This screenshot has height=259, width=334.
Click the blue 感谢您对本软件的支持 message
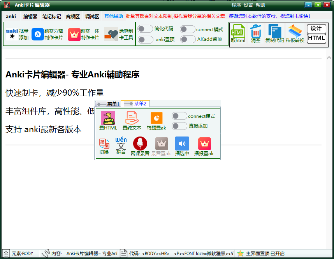[269, 16]
